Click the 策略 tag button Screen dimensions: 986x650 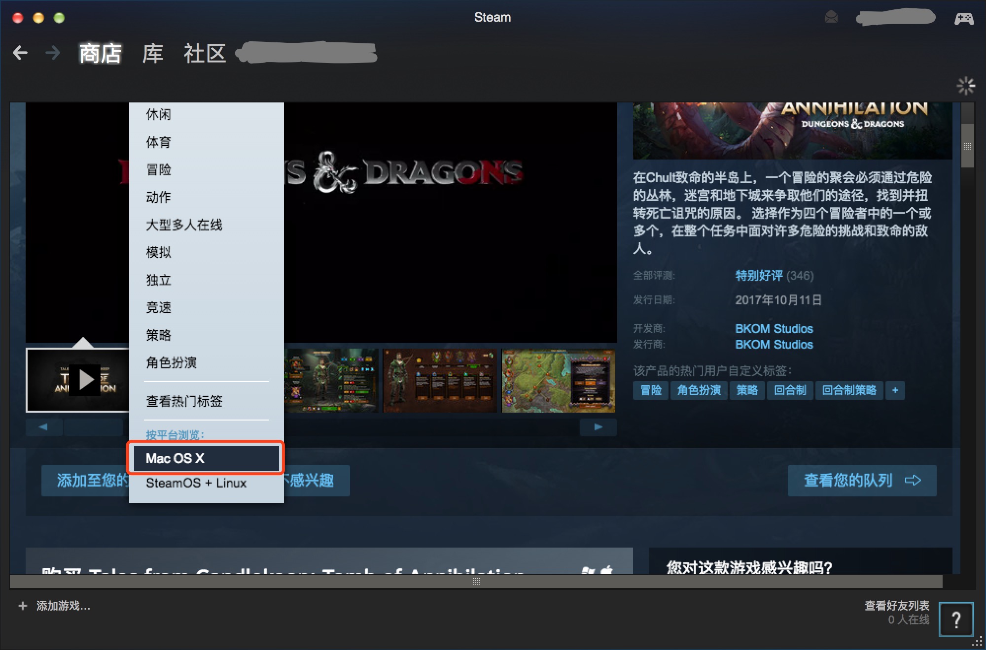[x=747, y=390]
